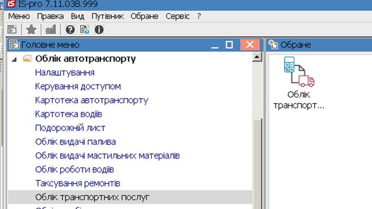Open Керування доступом module

tap(78, 86)
